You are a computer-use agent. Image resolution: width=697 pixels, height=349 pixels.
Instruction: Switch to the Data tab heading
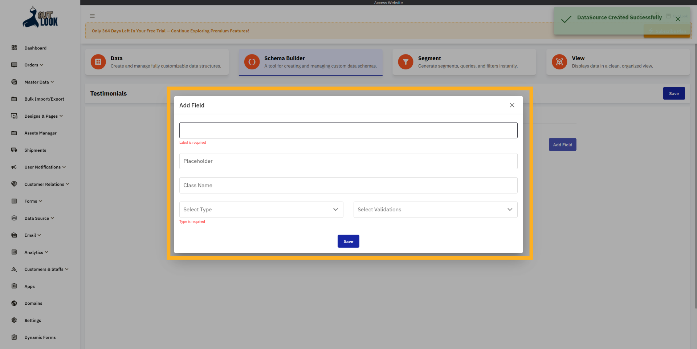coord(117,58)
